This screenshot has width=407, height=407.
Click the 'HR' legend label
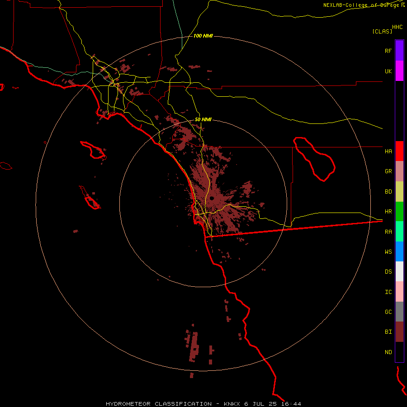pos(388,212)
